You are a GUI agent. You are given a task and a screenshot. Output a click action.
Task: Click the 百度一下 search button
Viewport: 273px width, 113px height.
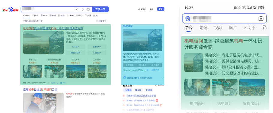click(x=100, y=9)
